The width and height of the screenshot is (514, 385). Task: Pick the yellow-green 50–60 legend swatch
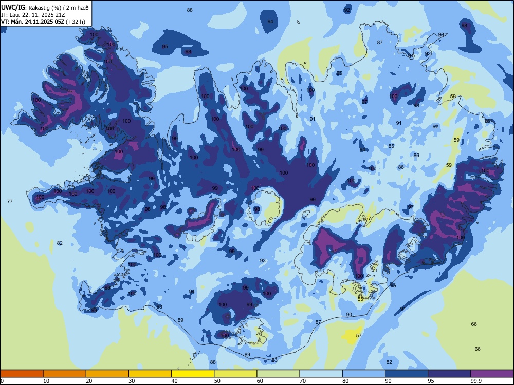(x=235, y=374)
